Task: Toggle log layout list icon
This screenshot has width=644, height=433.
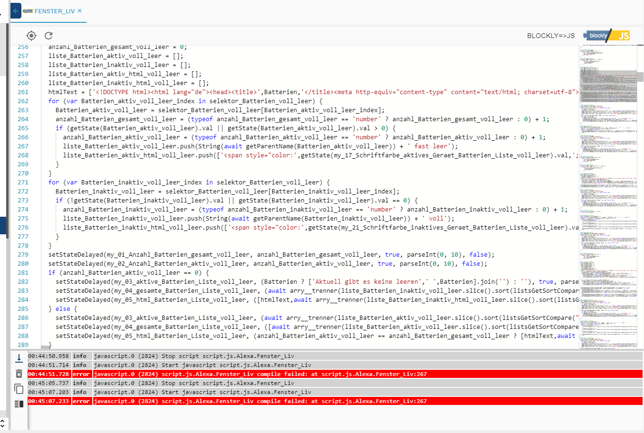Action: [19, 404]
